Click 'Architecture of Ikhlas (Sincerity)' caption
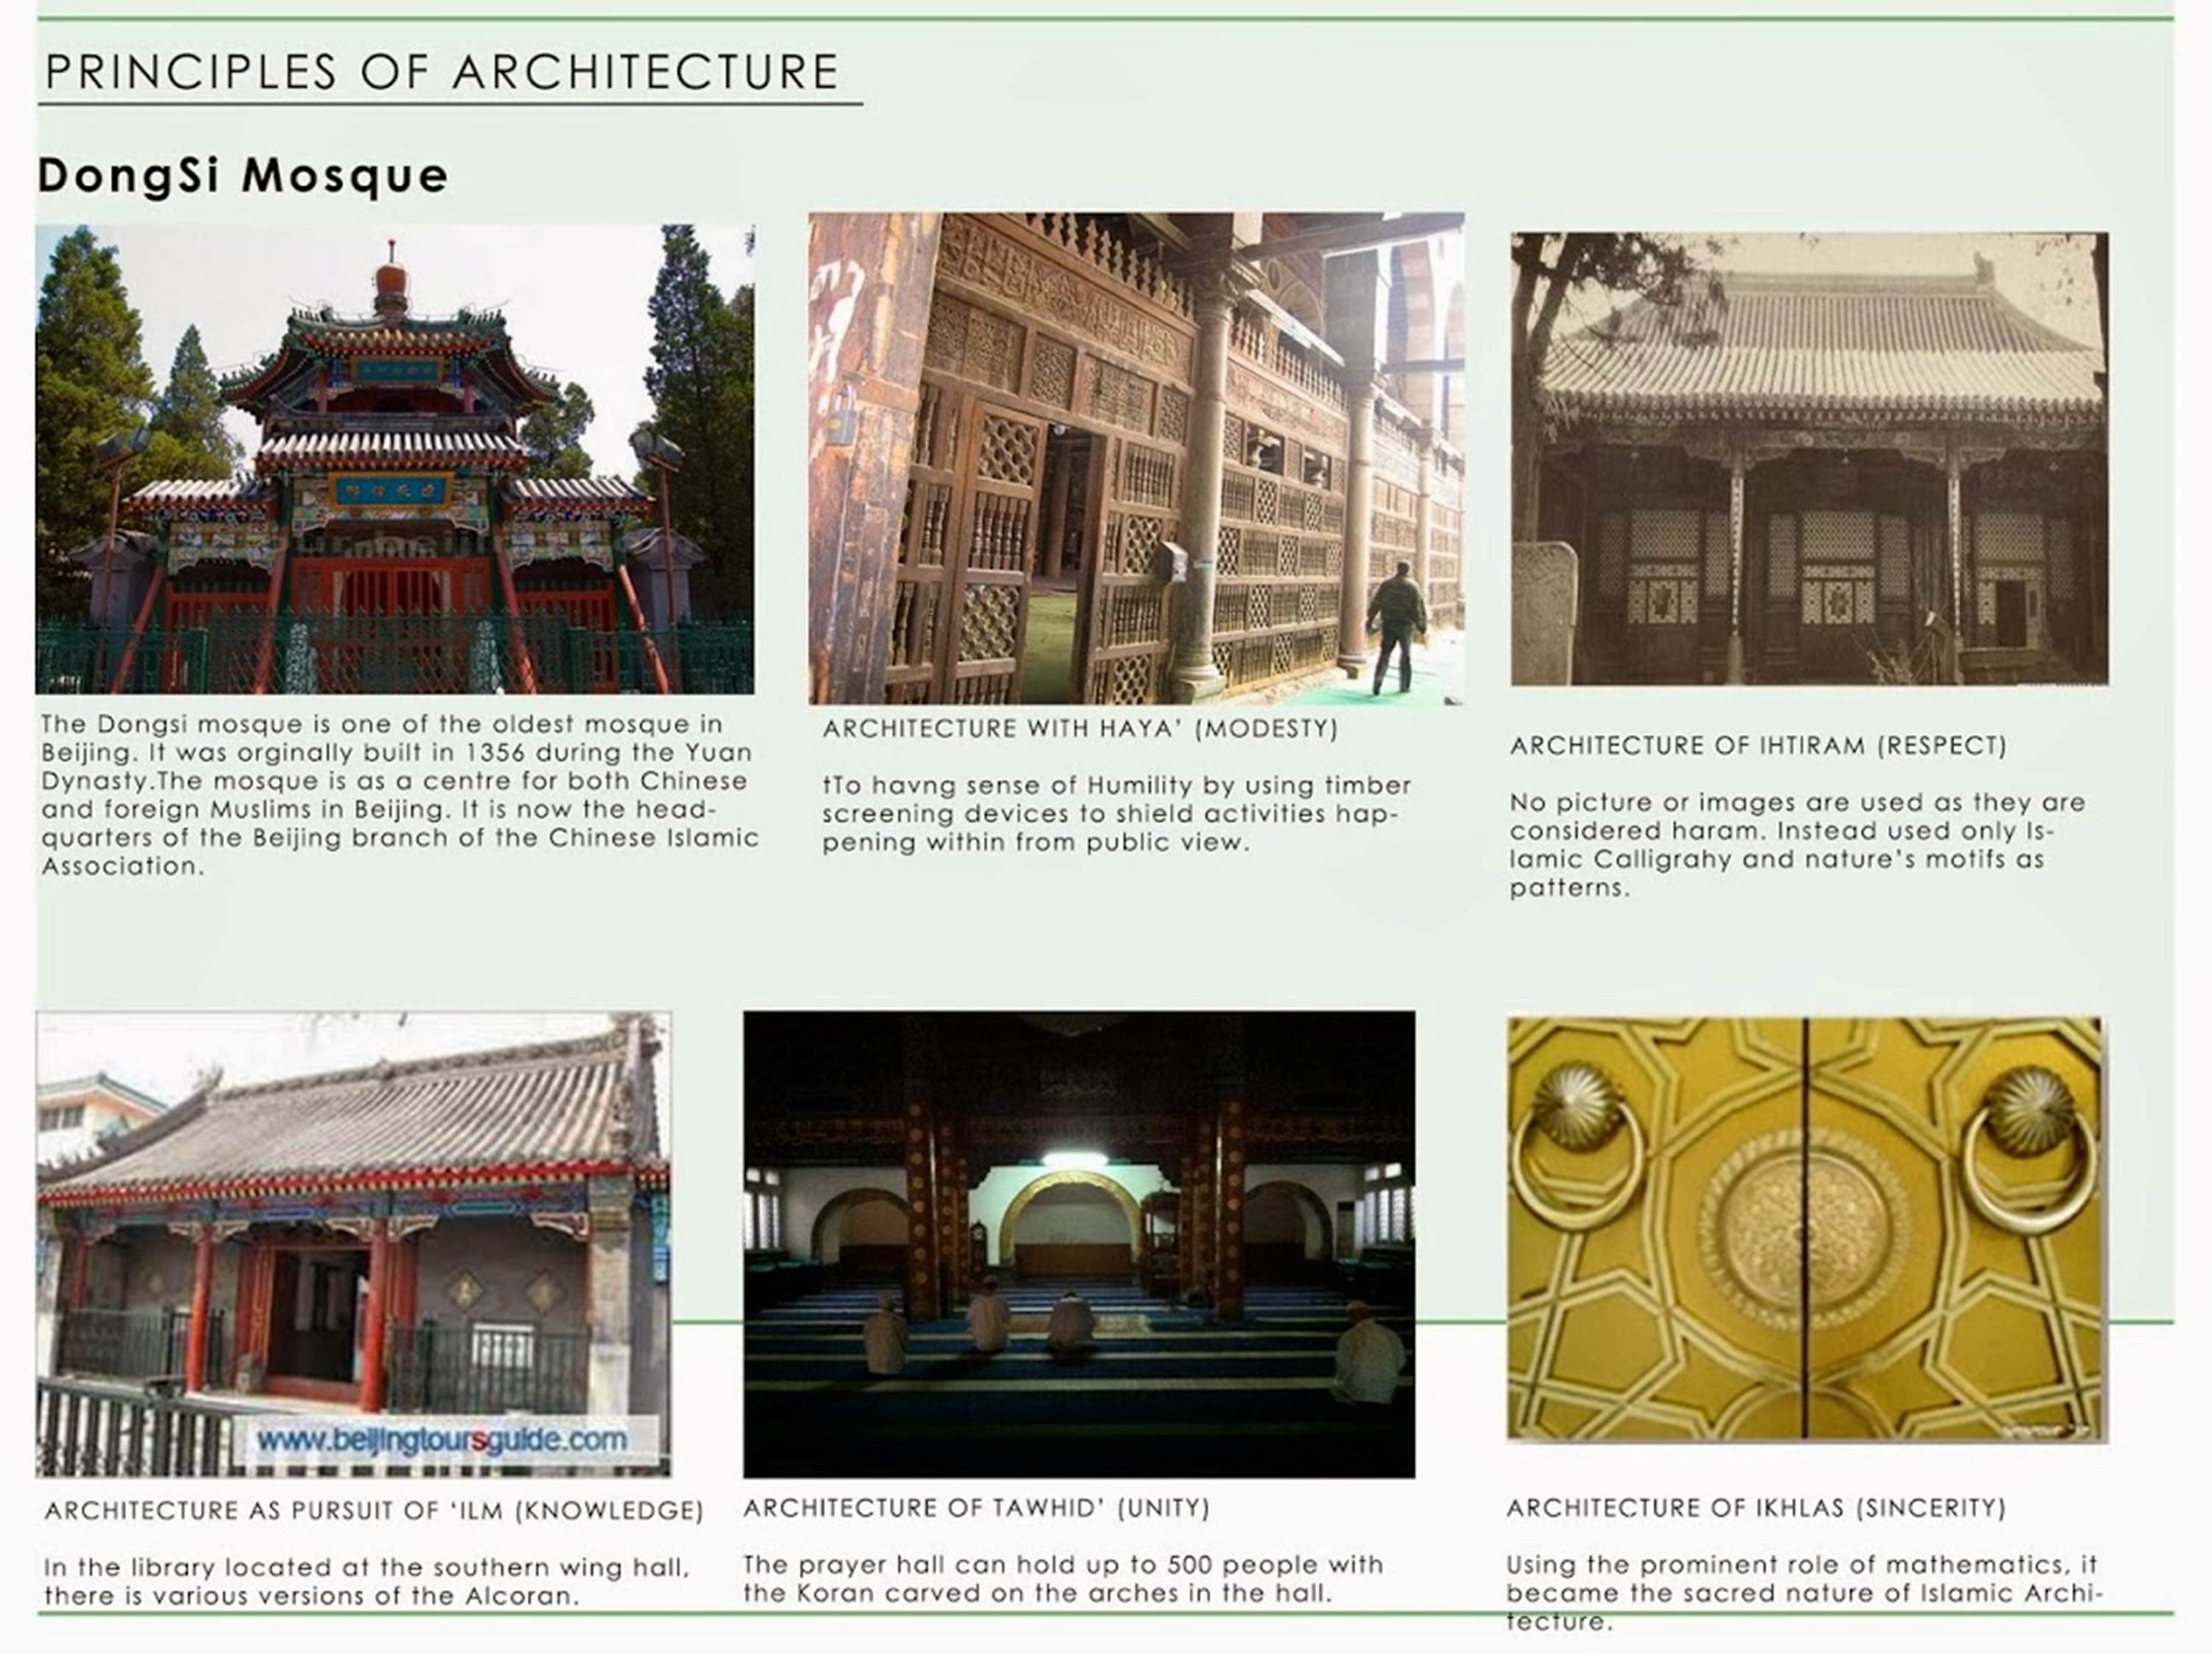 click(x=1756, y=1508)
